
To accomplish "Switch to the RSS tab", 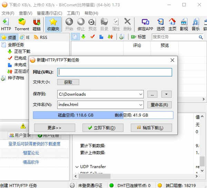I will (x=41, y=37).
